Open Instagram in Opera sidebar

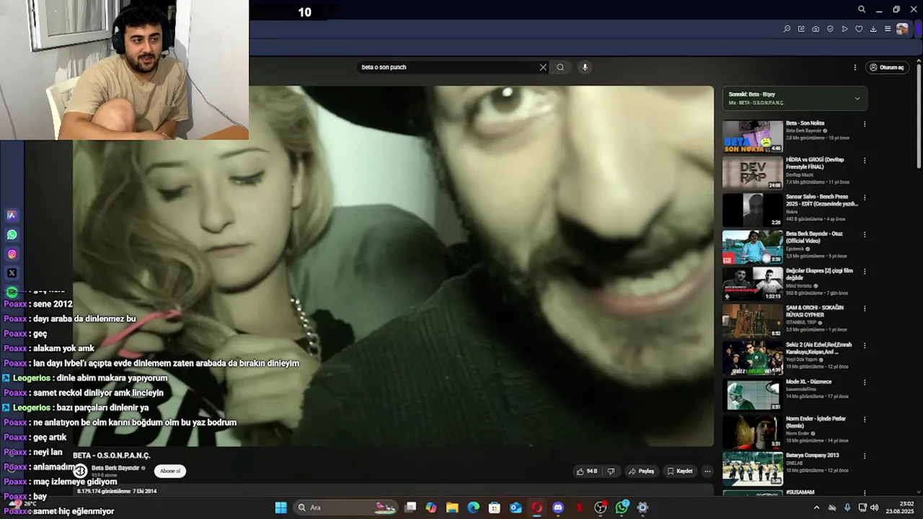click(x=12, y=254)
